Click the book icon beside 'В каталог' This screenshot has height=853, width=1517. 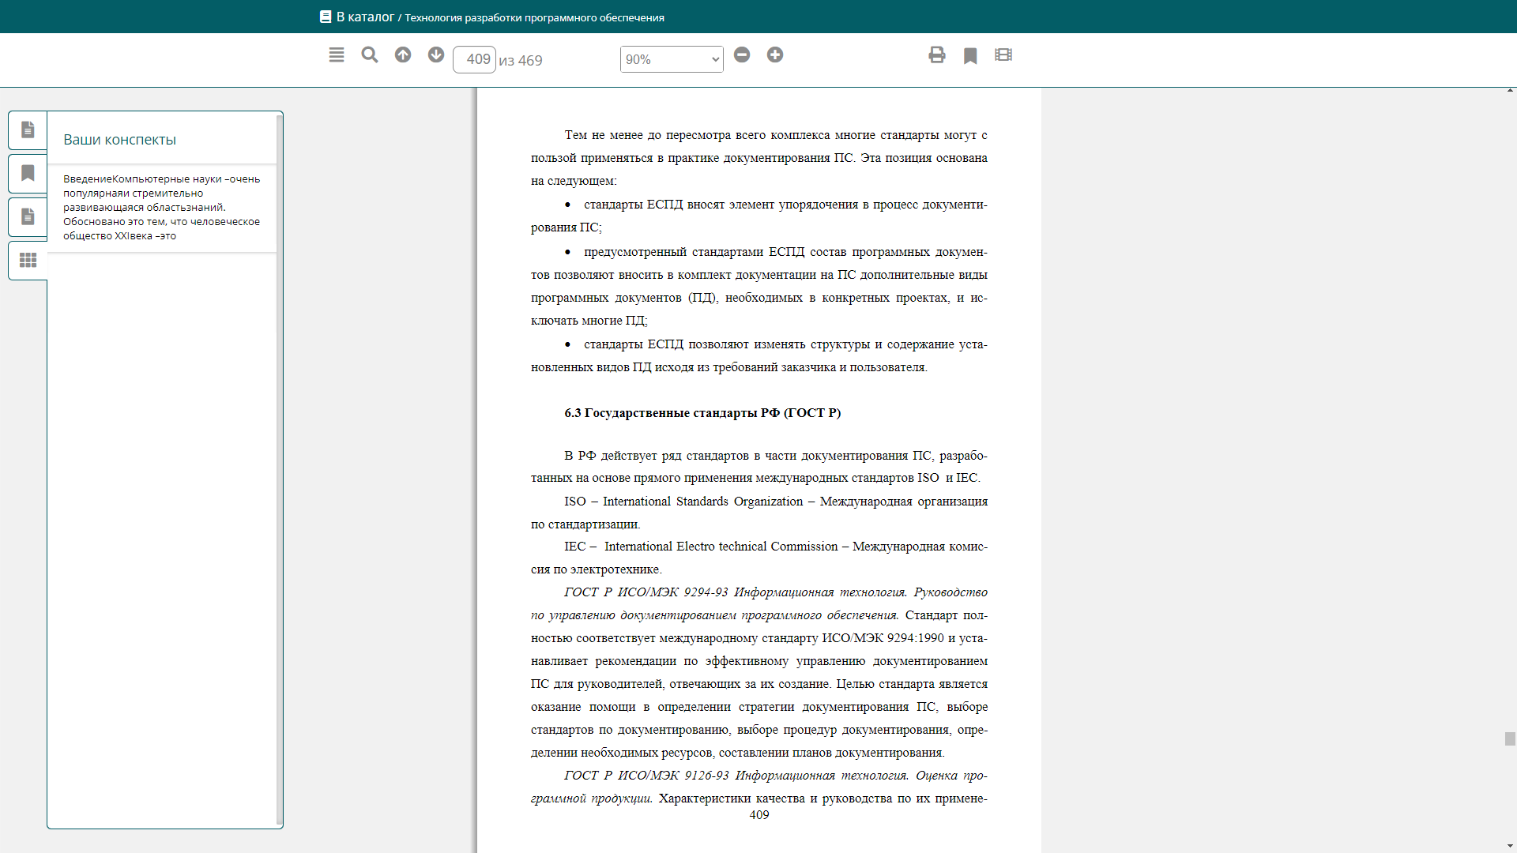pyautogui.click(x=326, y=17)
